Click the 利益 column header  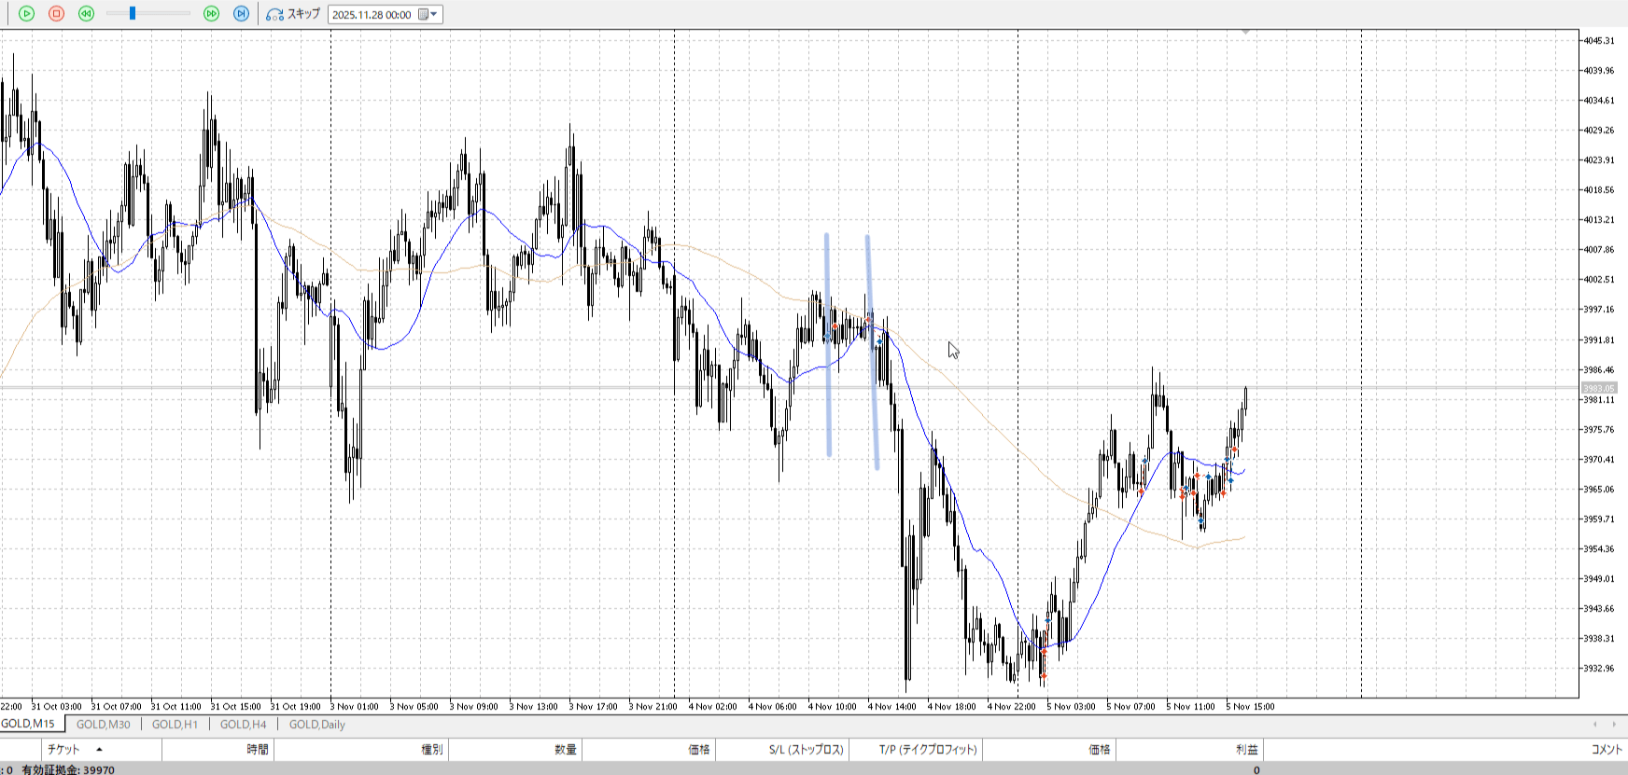pyautogui.click(x=1246, y=749)
